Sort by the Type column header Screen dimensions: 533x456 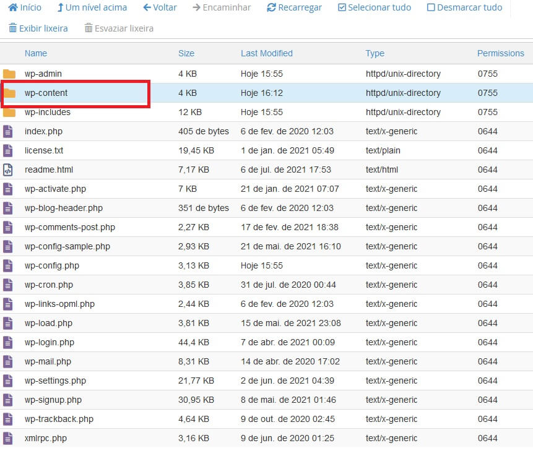coord(375,53)
